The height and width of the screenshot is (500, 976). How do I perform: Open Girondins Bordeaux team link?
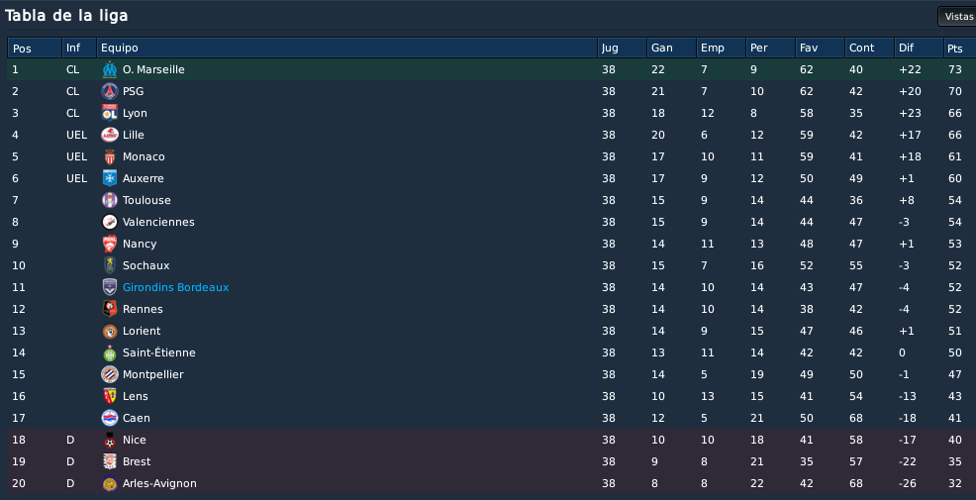pyautogui.click(x=175, y=288)
